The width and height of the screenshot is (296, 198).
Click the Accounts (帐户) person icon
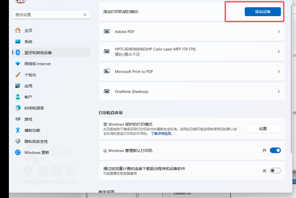pos(18,97)
